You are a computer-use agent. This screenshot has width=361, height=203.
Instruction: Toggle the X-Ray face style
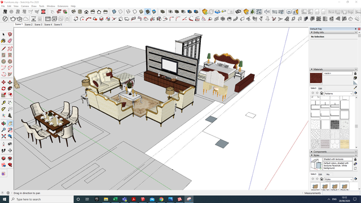pos(114,12)
